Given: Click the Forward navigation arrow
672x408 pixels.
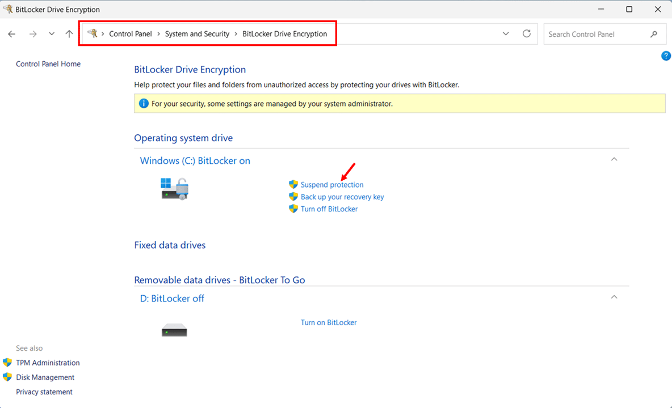Looking at the screenshot, I should [x=33, y=34].
